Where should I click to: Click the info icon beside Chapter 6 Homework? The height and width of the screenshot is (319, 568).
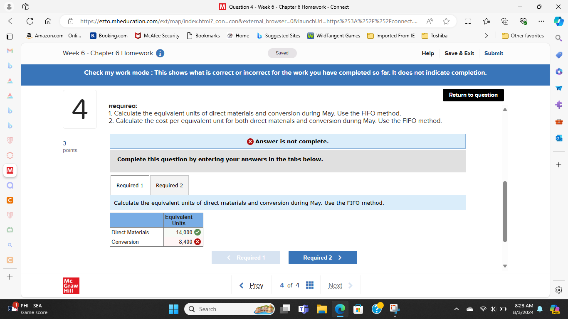point(160,53)
